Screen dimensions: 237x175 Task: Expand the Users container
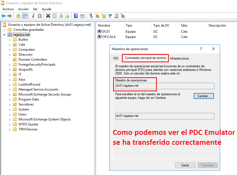pos(9,114)
